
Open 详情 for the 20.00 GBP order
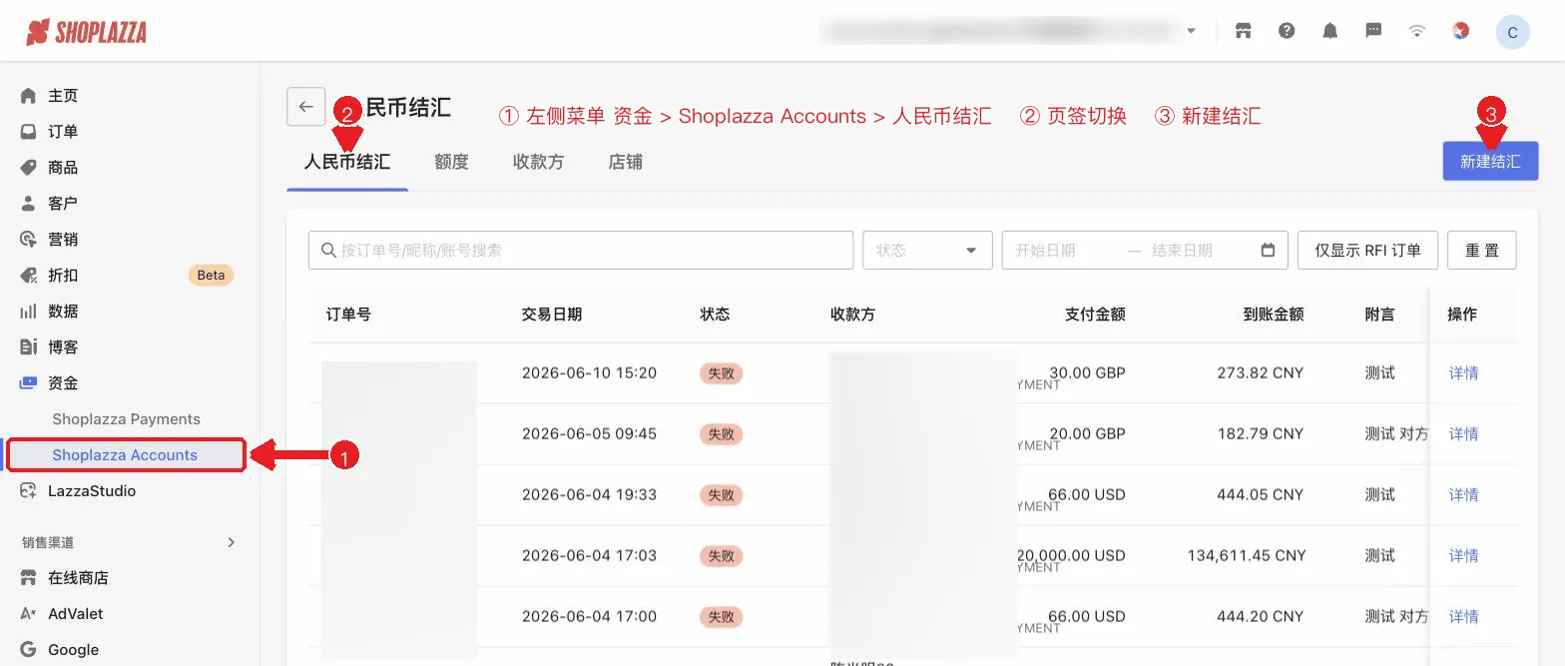point(1463,434)
